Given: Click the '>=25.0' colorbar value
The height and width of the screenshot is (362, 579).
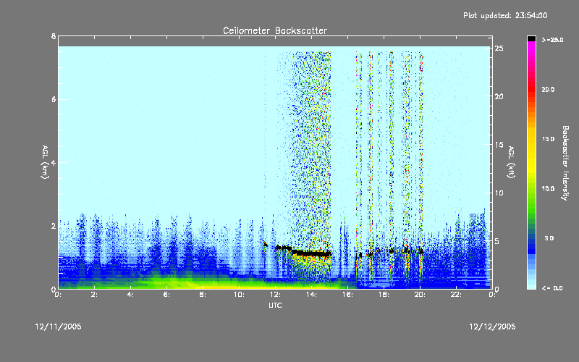Looking at the screenshot, I should [x=552, y=40].
